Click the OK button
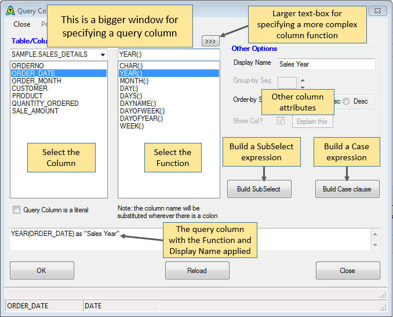393x317 pixels. point(42,271)
